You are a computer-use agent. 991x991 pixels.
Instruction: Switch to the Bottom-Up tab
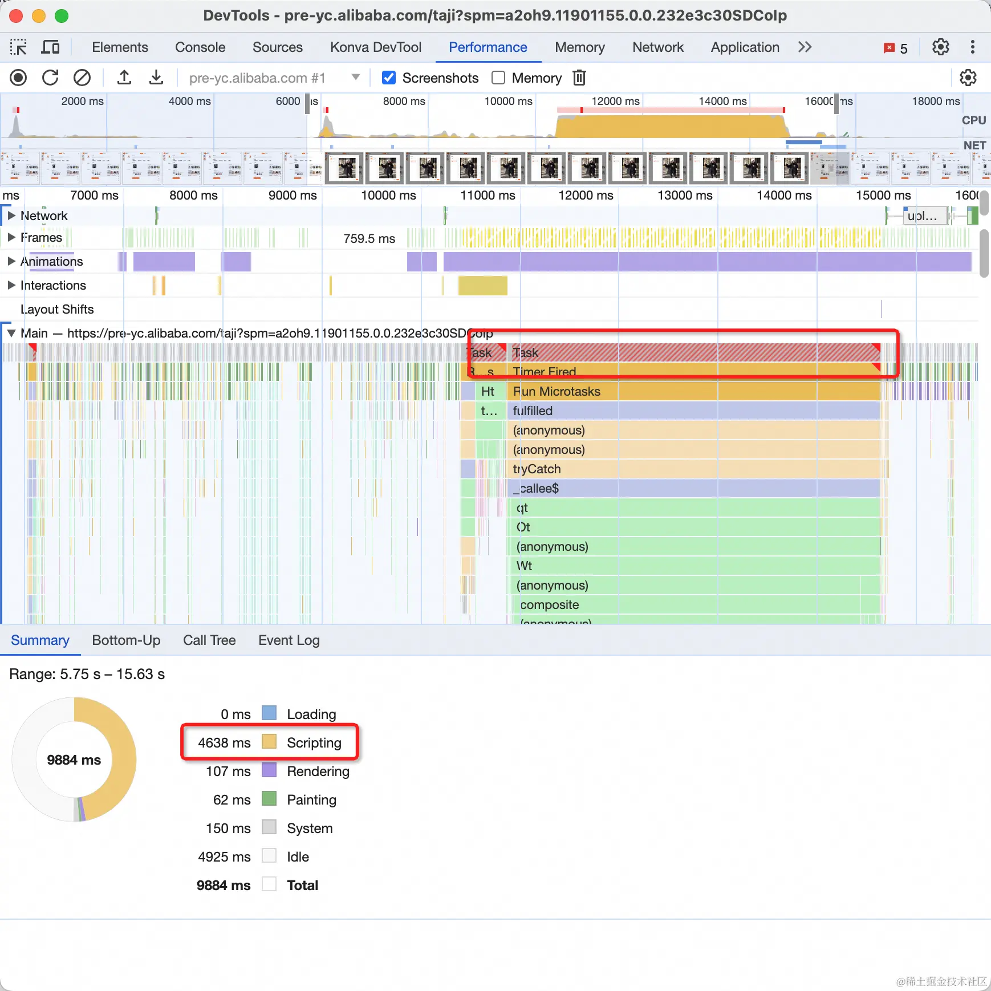126,640
